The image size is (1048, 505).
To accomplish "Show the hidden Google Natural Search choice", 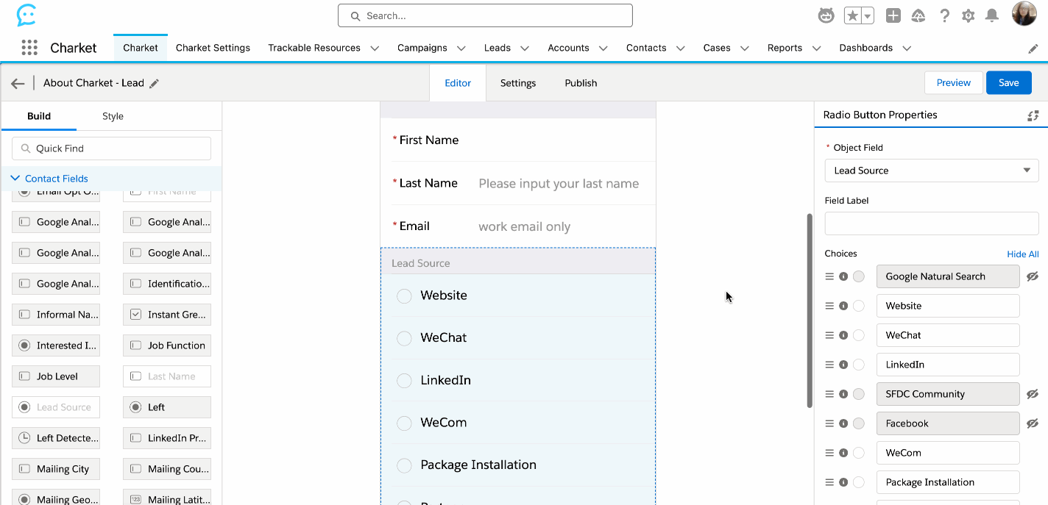I will coord(1033,276).
